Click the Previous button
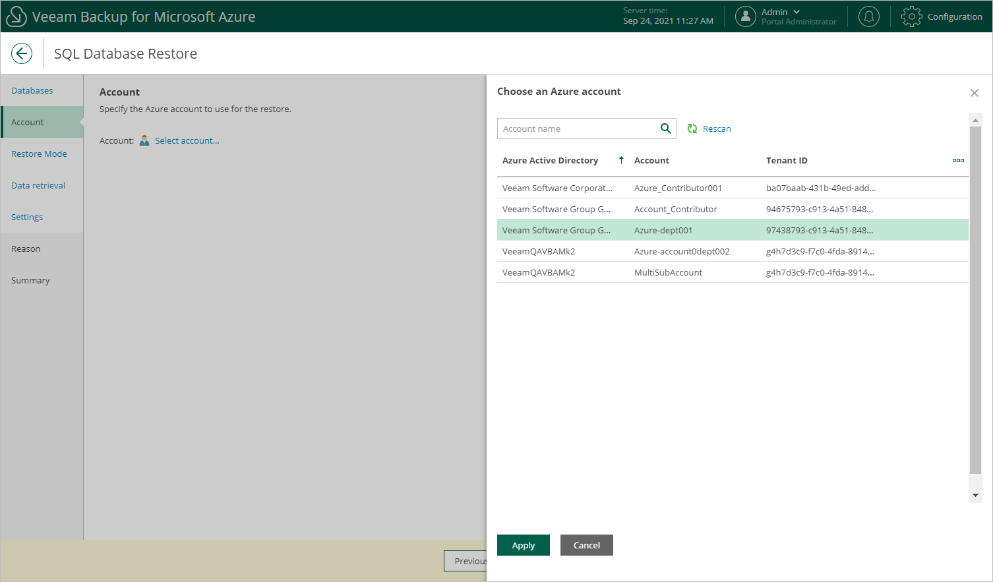The height and width of the screenshot is (582, 993). (466, 561)
